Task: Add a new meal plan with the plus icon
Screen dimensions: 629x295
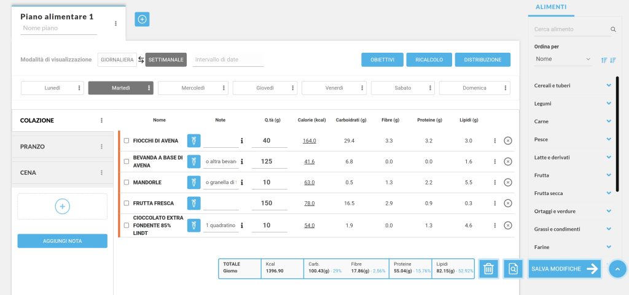Action: [142, 20]
